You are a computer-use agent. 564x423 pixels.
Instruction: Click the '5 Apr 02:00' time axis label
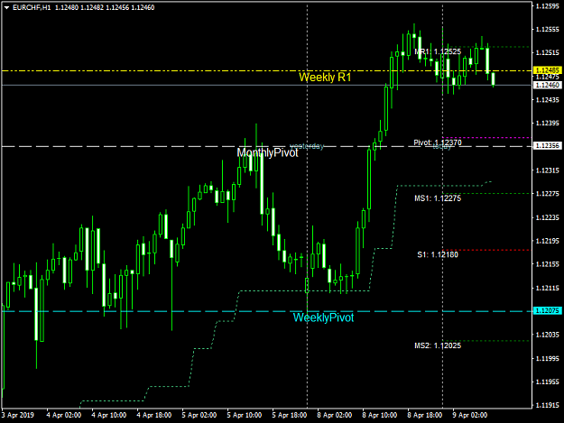coord(199,415)
